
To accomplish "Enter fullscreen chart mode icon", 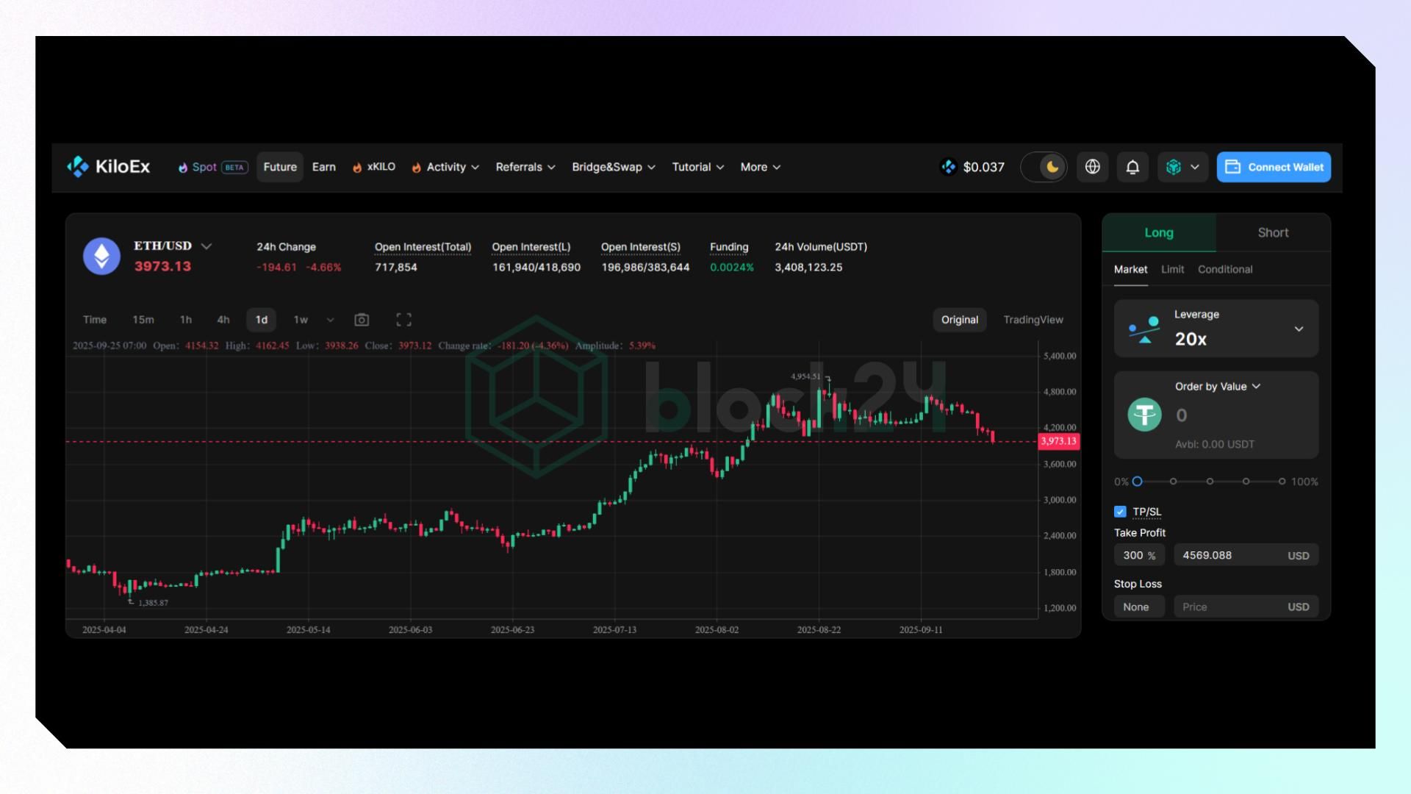I will pos(403,320).
